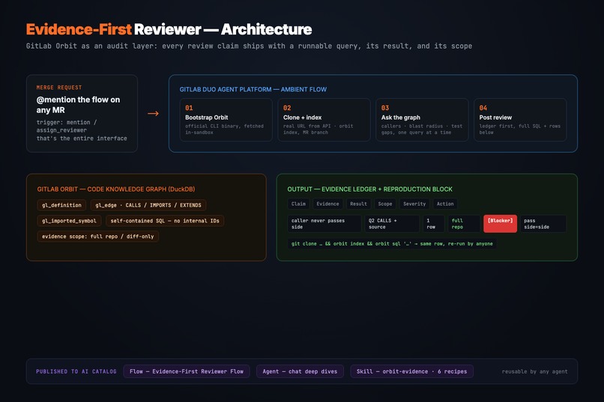This screenshot has width=604, height=402.
Task: Click the 'Q2 CALLS + source' evidence cell
Action: pos(392,224)
